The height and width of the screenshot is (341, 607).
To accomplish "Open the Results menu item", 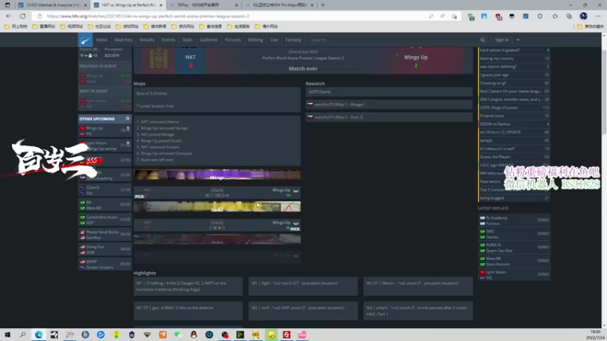I will pyautogui.click(x=146, y=40).
